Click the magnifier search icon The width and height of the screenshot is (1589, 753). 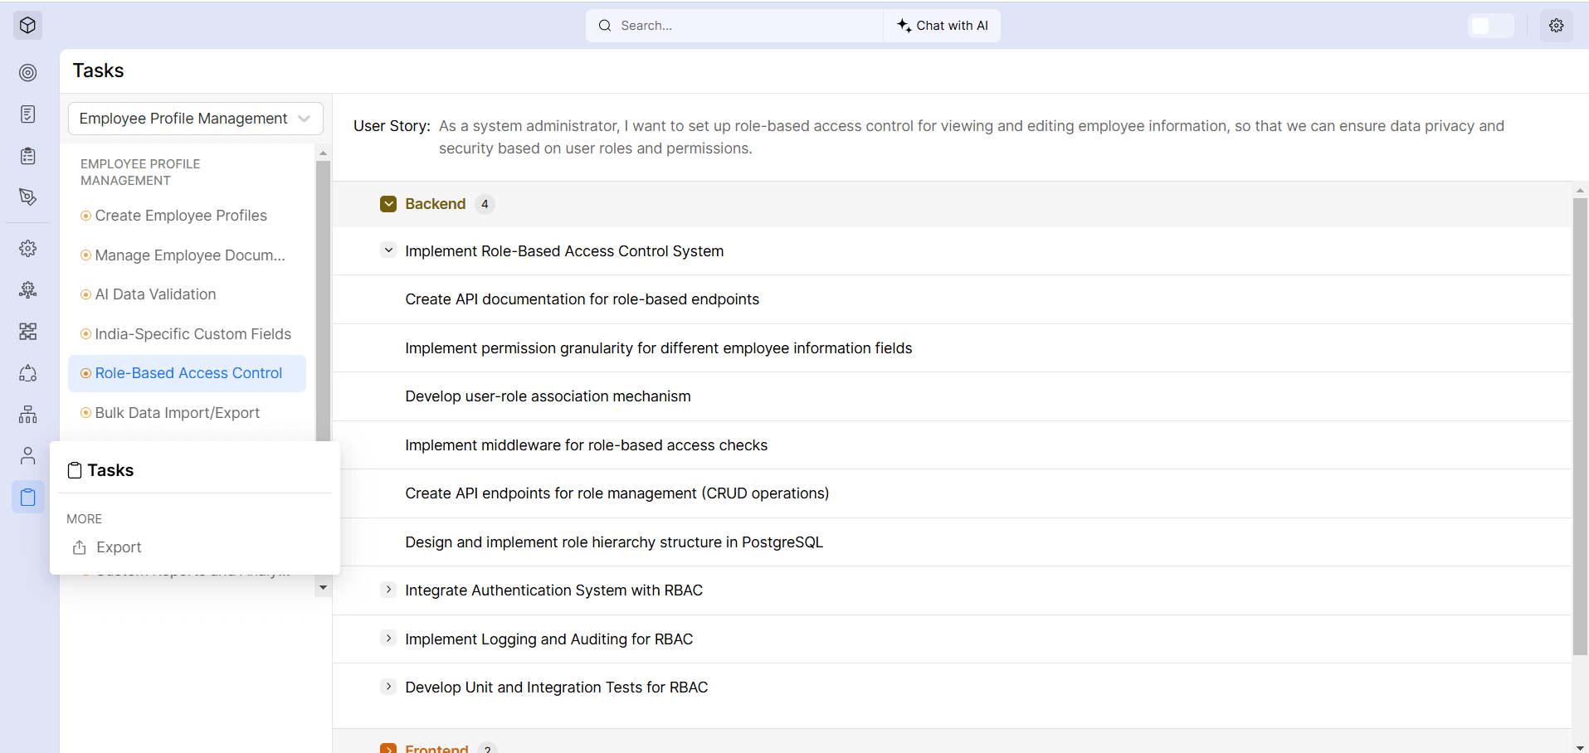click(x=605, y=26)
